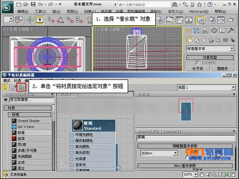Click the glass node preview sphere thumbnail

click(x=78, y=125)
